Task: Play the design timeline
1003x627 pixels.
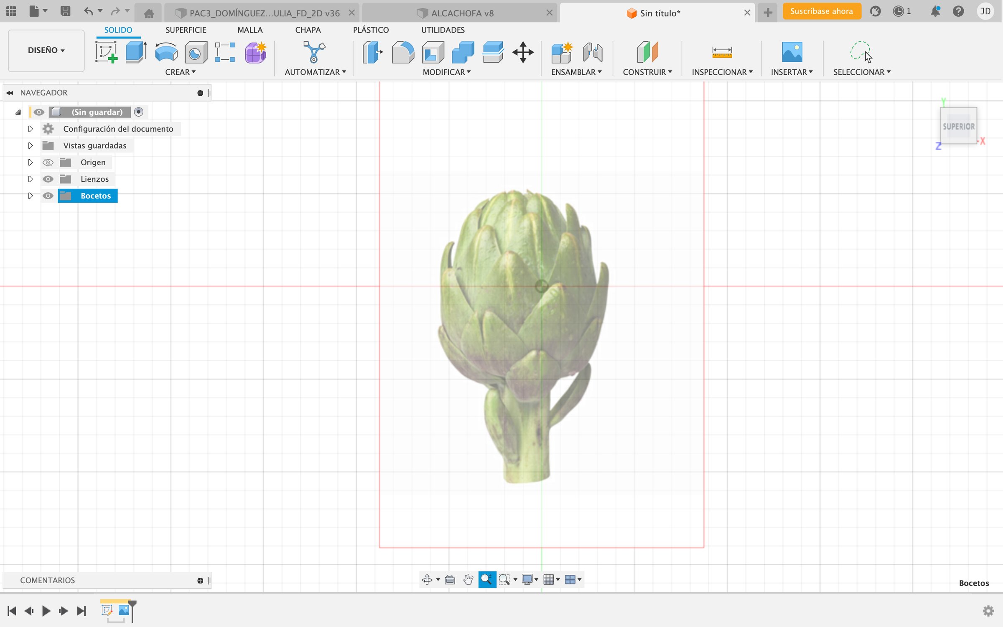Action: click(x=46, y=611)
